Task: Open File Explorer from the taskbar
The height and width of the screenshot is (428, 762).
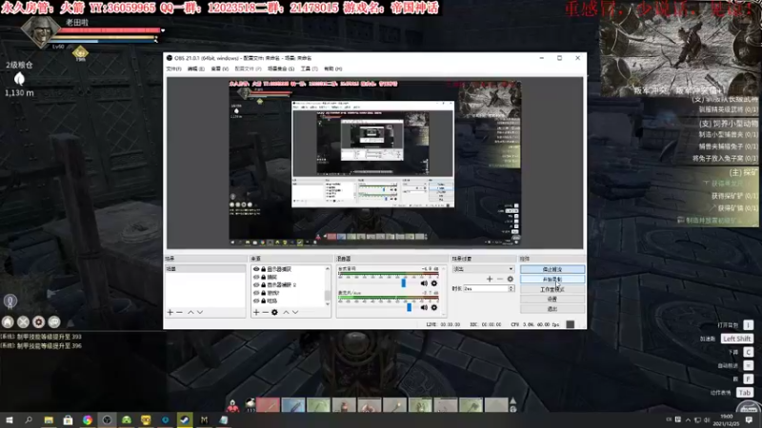Action: point(49,419)
